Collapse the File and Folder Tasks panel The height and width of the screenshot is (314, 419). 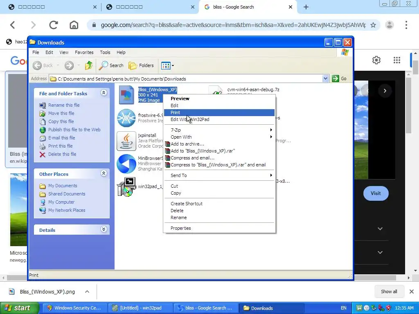point(104,93)
